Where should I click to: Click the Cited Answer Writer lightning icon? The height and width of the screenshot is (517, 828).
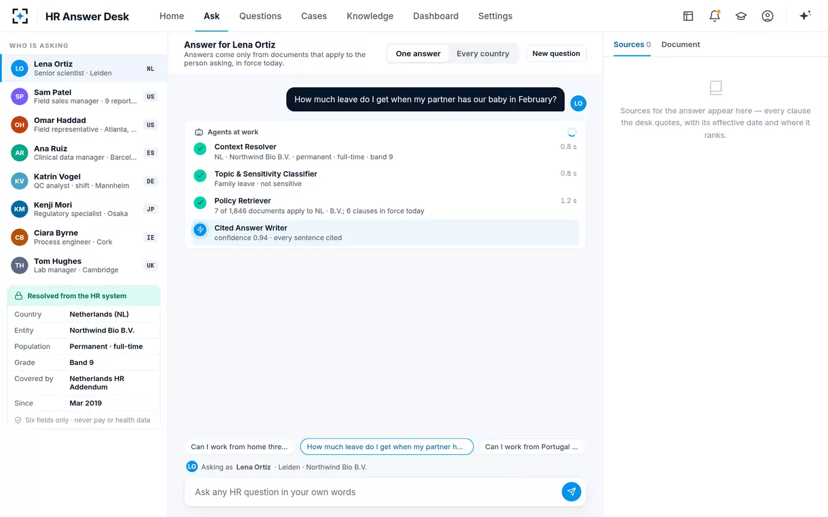point(200,230)
